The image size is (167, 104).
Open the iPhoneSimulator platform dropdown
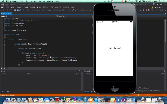61,10
